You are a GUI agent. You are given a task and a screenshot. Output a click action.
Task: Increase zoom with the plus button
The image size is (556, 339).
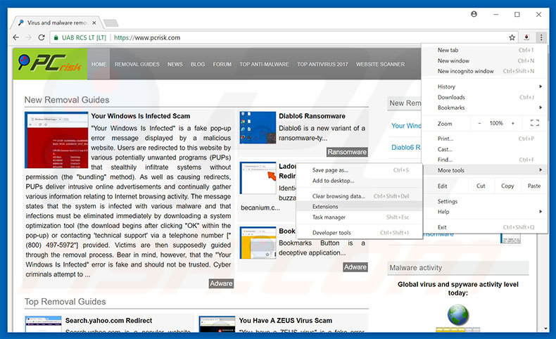pyautogui.click(x=513, y=123)
